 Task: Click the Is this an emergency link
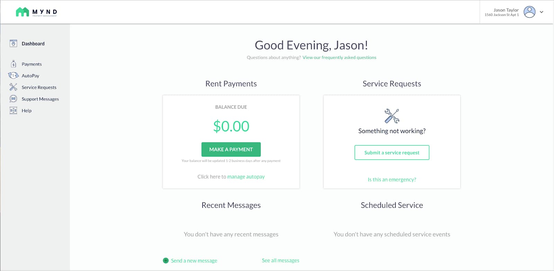[x=392, y=180]
